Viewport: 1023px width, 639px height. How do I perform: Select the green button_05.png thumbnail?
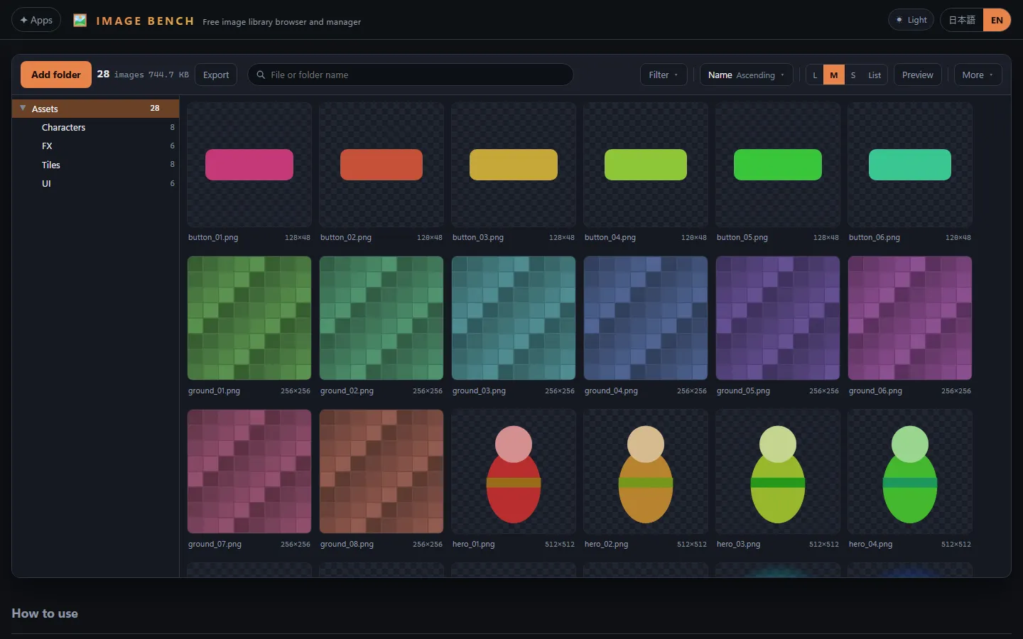point(778,165)
